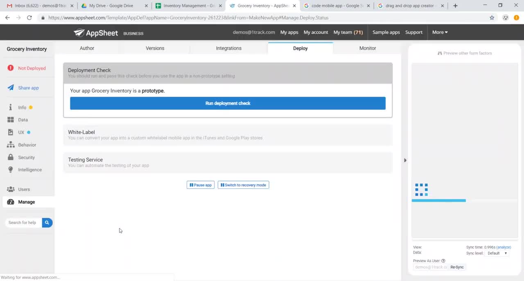Open the Behavior sidebar icon

coord(11,145)
